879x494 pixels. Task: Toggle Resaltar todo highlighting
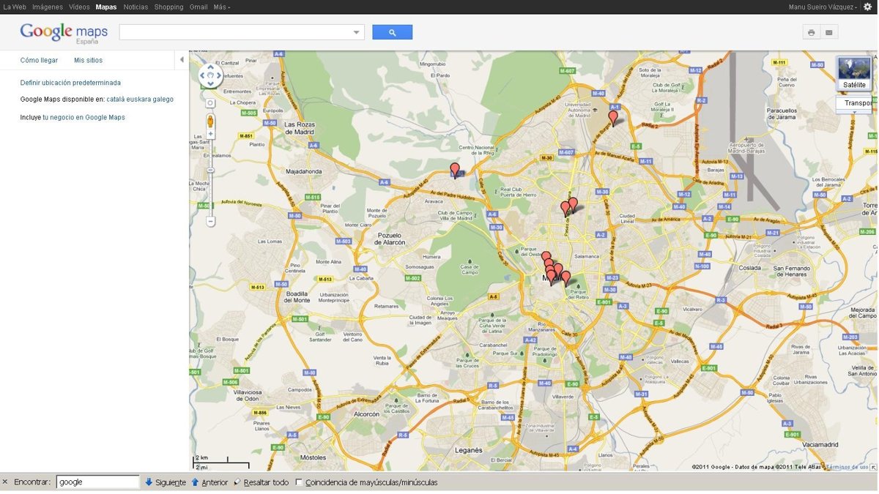(261, 482)
